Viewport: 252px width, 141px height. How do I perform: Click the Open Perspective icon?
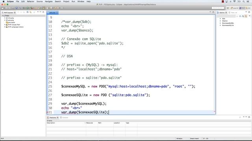pyautogui.click(x=228, y=8)
